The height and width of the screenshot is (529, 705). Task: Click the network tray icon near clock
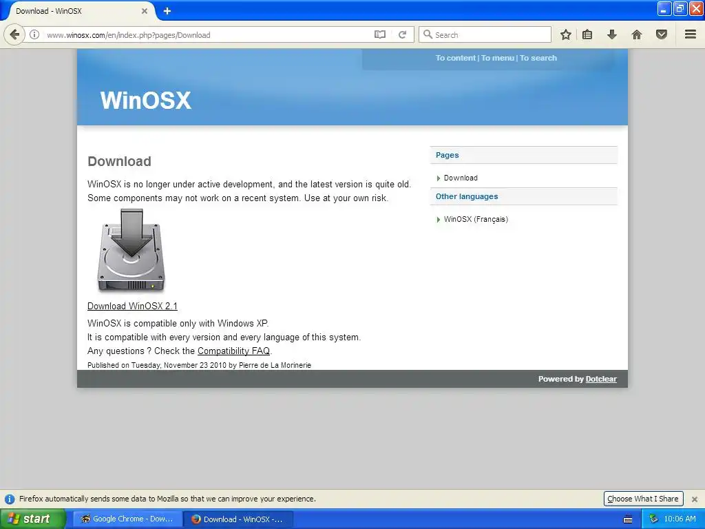(653, 519)
